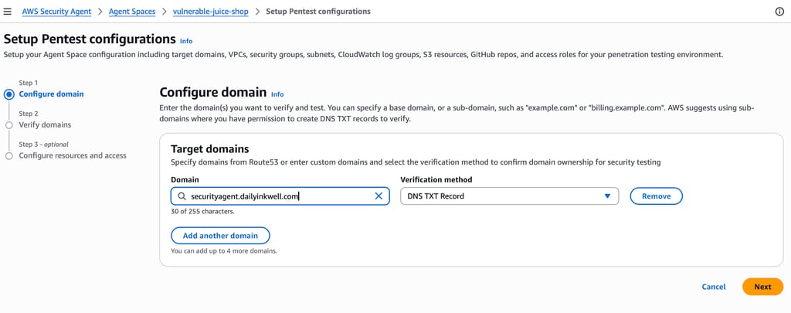Click Info link beside Configure domain heading
The image size is (791, 313).
277,94
